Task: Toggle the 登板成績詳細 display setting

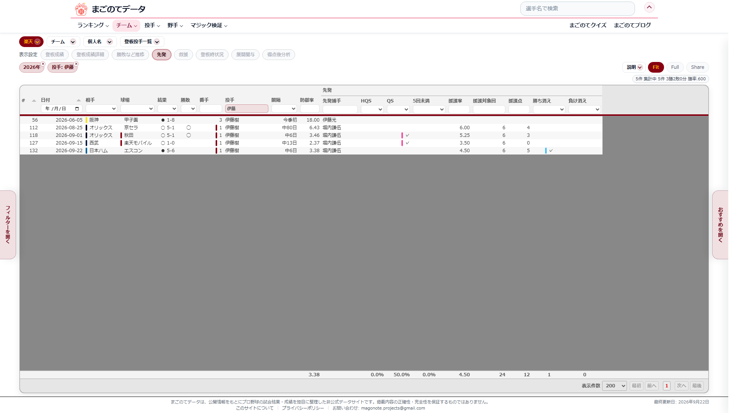Action: (x=90, y=55)
